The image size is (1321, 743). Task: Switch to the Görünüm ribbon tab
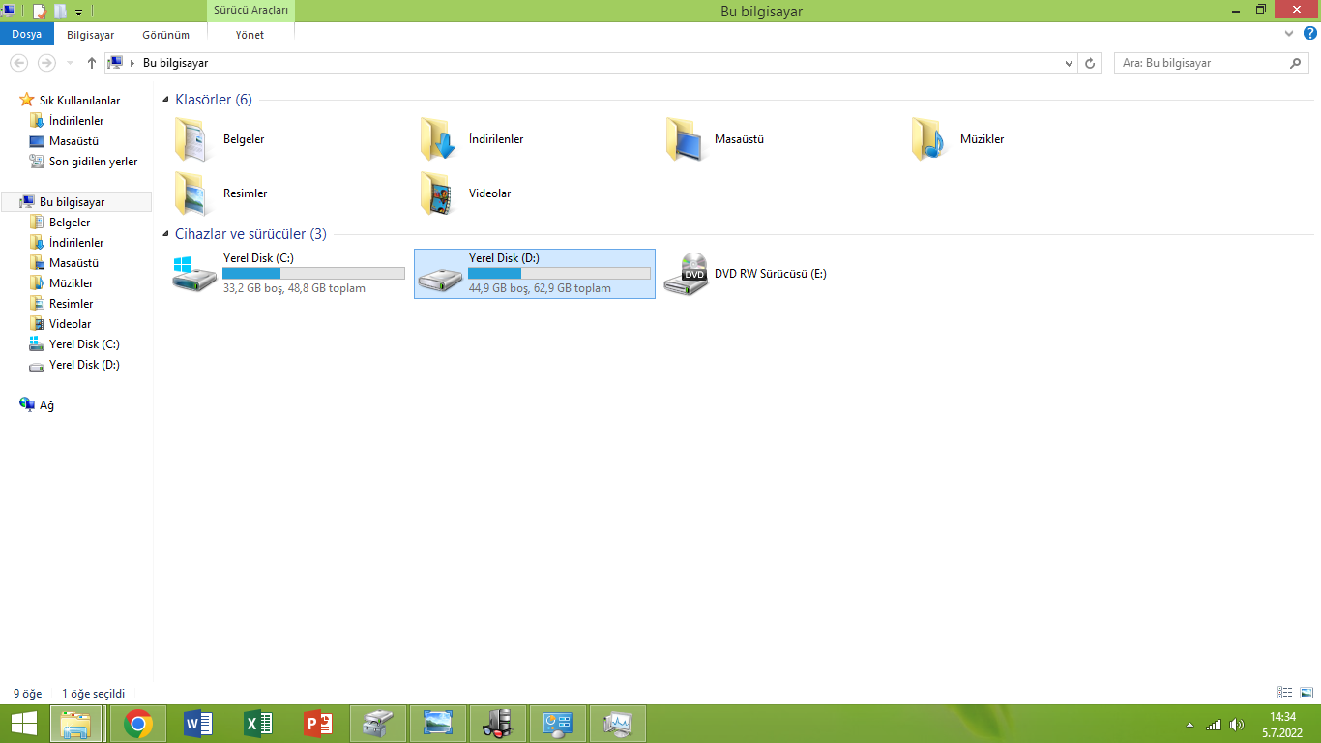165,34
